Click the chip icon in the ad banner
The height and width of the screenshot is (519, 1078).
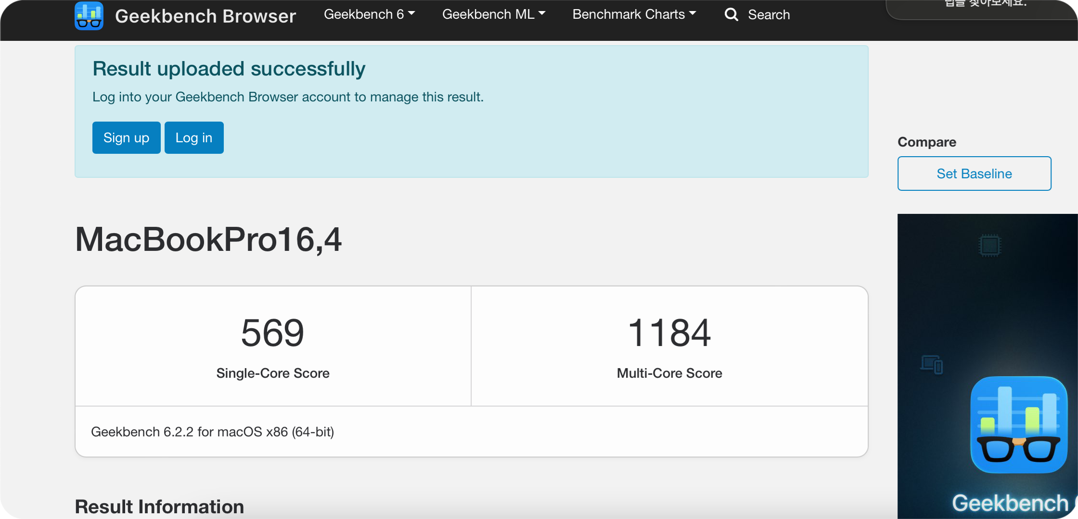[990, 246]
